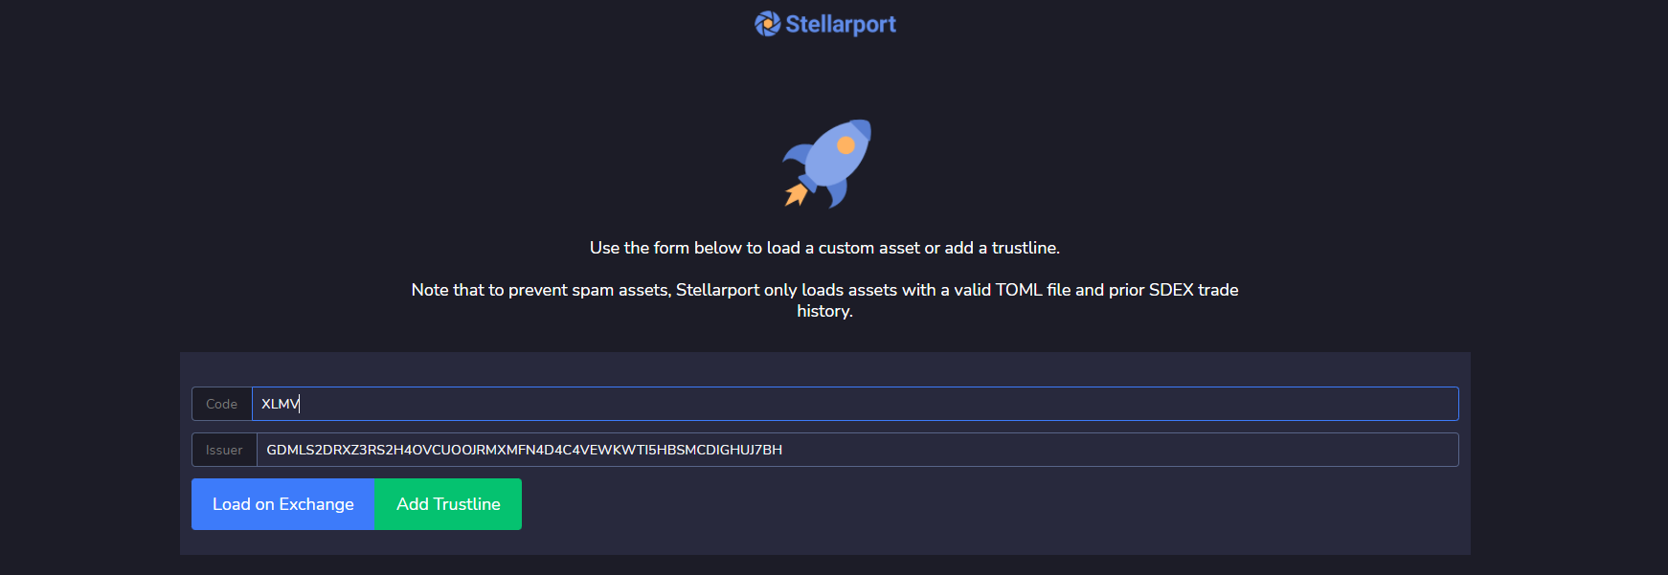Click the spam assets note paragraph

[x=824, y=300]
